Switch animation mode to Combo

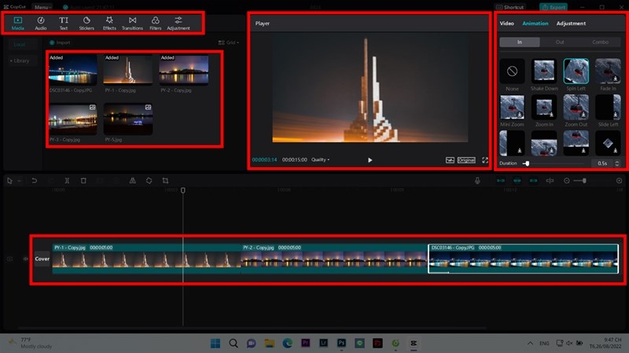[600, 42]
